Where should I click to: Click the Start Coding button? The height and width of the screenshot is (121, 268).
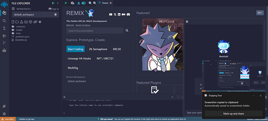click(x=75, y=49)
